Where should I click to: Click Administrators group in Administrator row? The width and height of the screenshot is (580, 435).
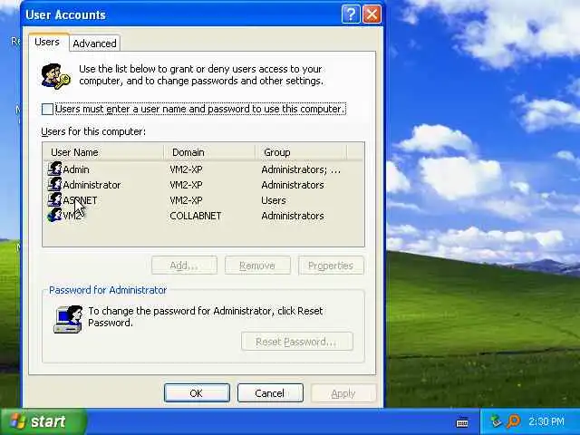(x=293, y=185)
